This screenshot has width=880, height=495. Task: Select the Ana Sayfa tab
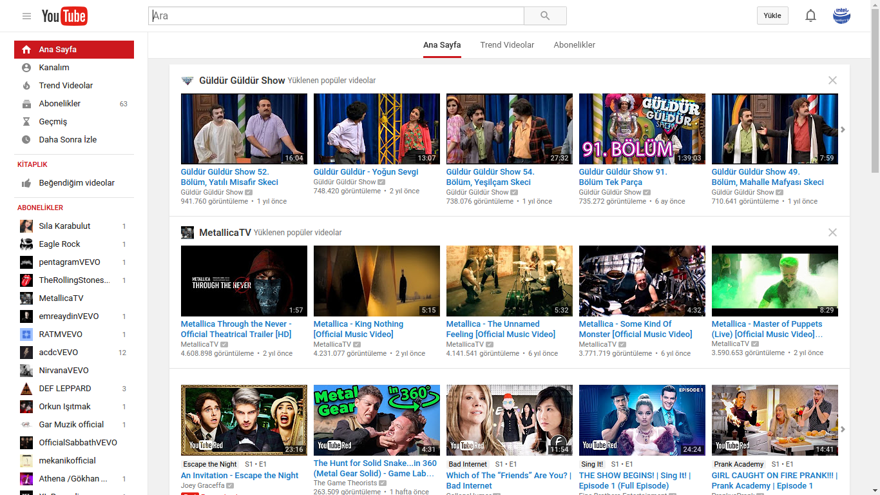click(442, 45)
